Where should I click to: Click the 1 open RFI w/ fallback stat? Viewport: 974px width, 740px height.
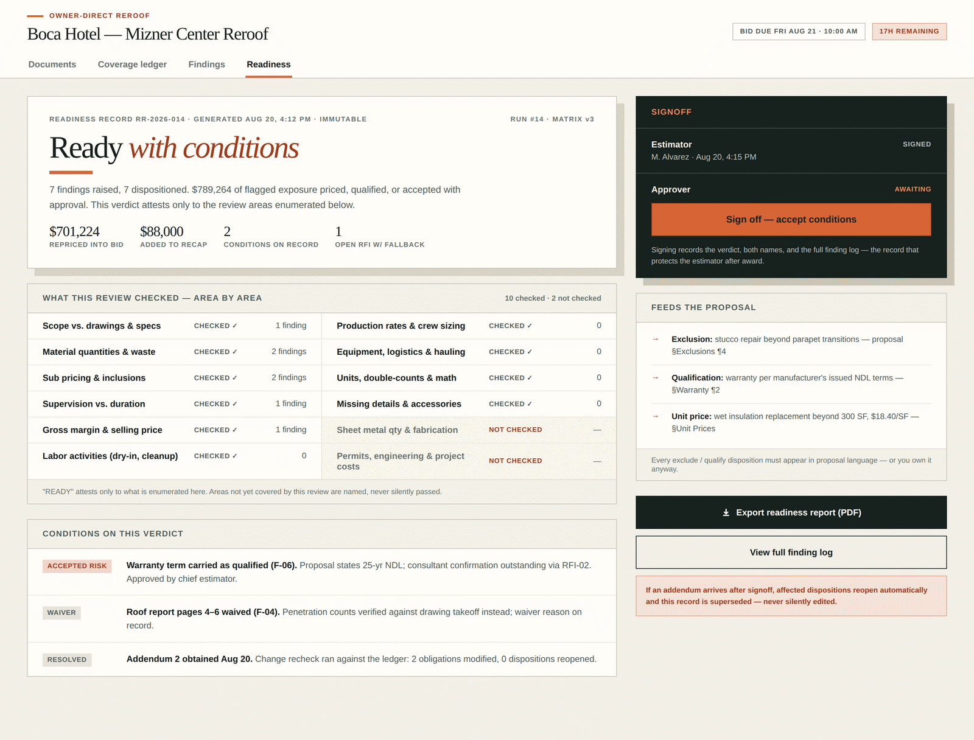(x=380, y=236)
